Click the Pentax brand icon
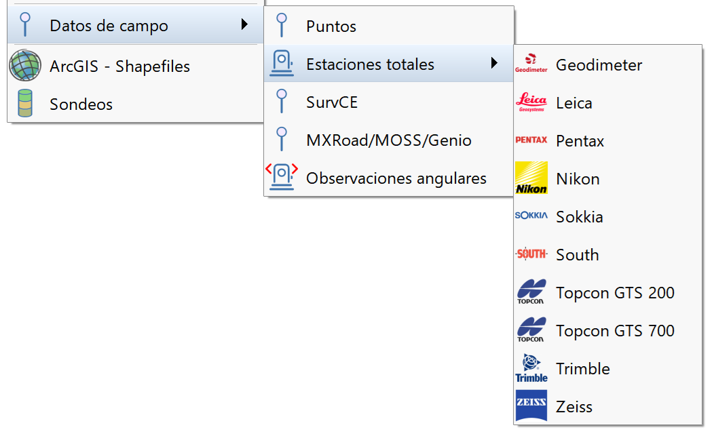The height and width of the screenshot is (434, 716). click(x=531, y=140)
